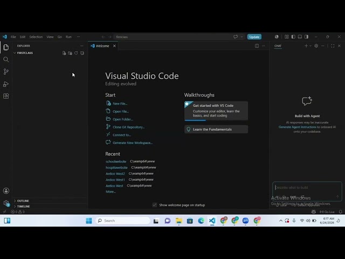
Task: Open the Run and Debug view
Action: point(6,84)
